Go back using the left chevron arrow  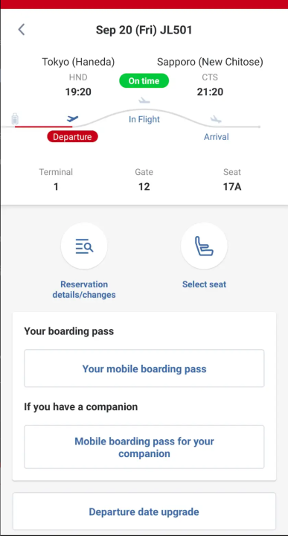(21, 30)
